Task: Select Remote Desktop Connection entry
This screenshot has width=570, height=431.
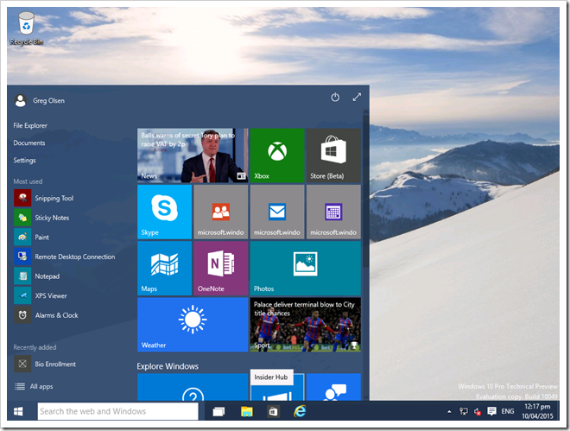Action: tap(74, 257)
